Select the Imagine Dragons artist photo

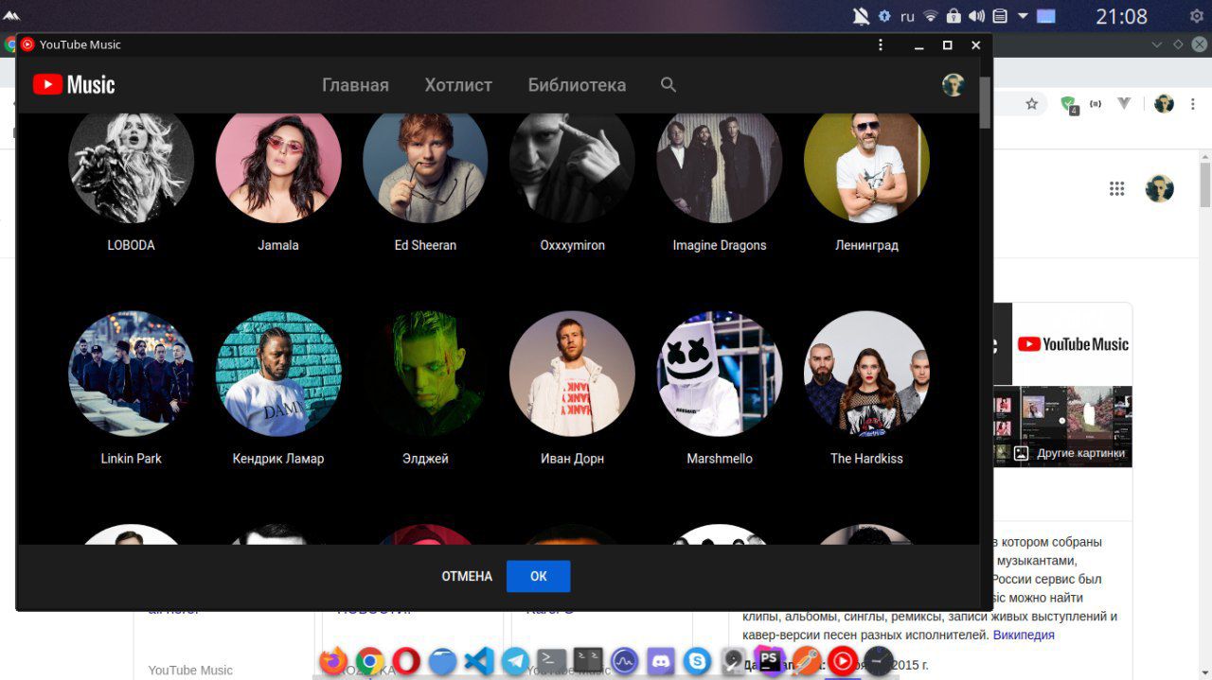720,162
